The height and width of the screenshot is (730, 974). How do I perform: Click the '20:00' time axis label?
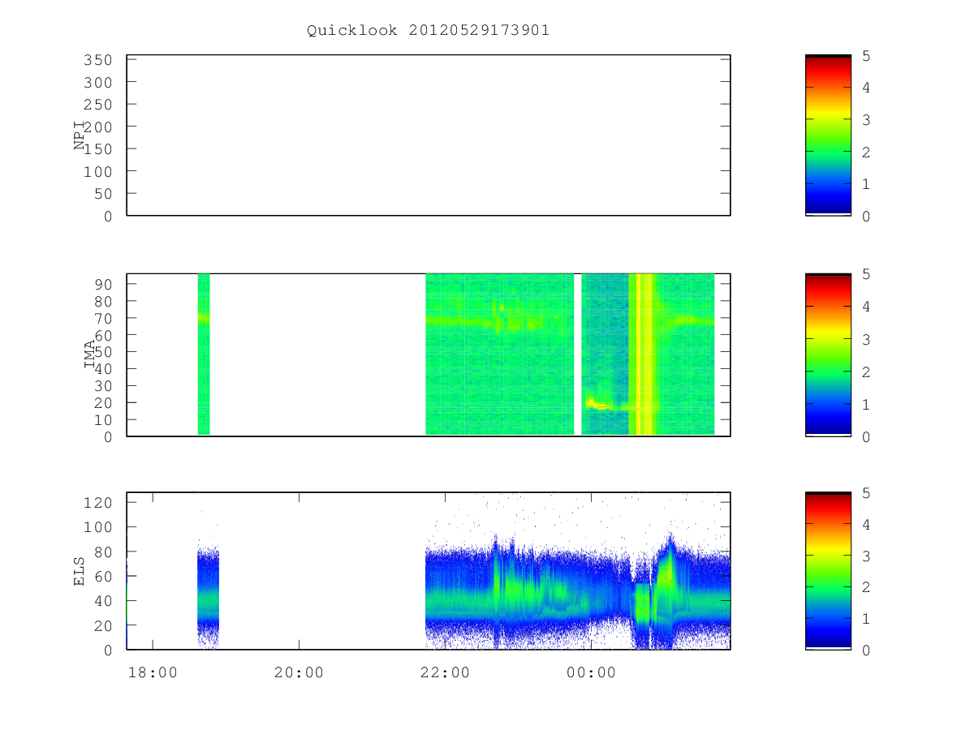coord(299,672)
